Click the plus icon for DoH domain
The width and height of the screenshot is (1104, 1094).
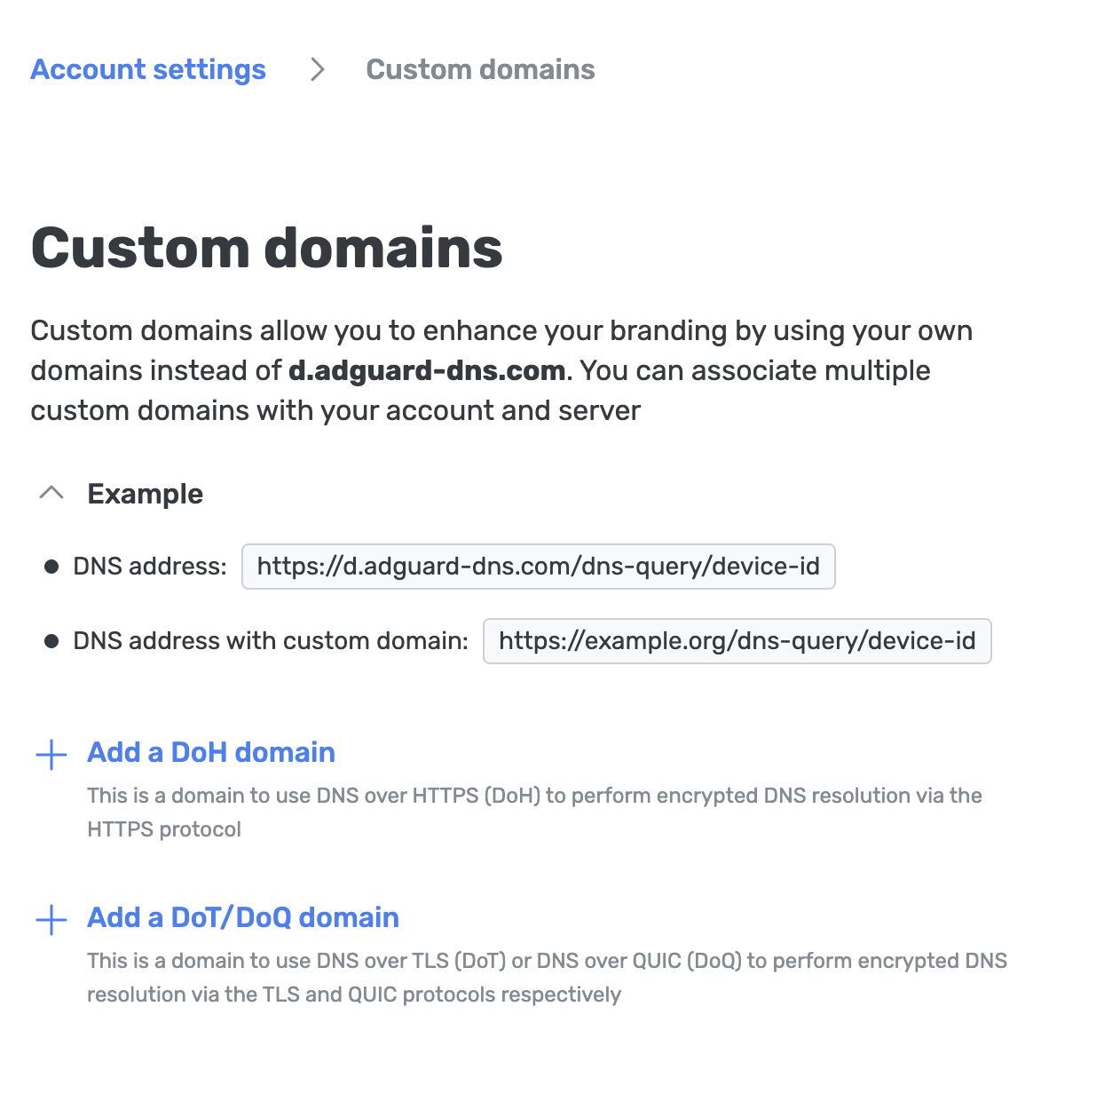click(51, 754)
